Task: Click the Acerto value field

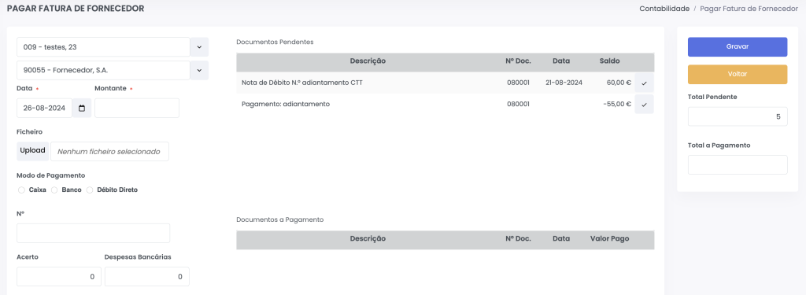Action: (59, 276)
